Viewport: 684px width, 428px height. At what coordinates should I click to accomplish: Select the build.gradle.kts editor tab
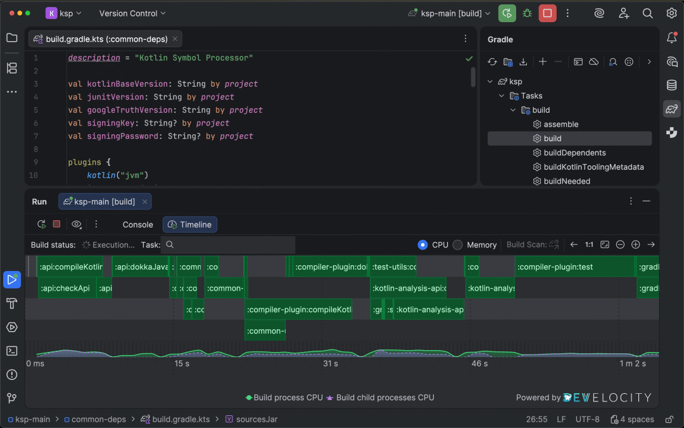coord(106,39)
